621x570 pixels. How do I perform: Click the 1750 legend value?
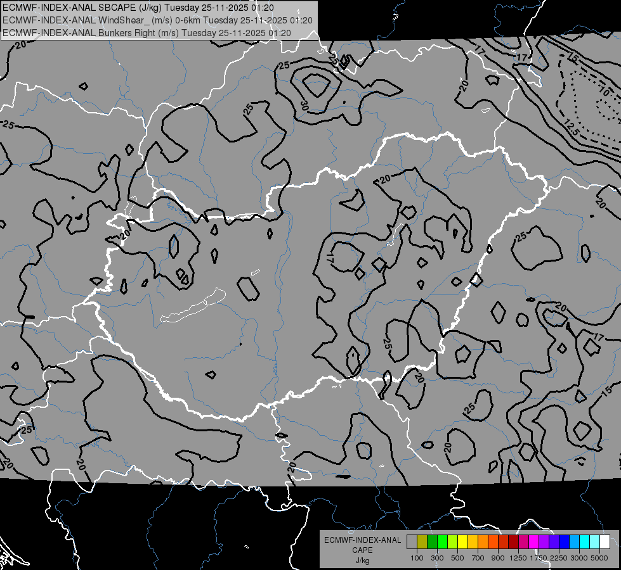539,558
